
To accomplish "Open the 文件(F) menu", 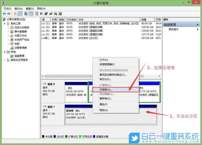I will pyautogui.click(x=7, y=9).
